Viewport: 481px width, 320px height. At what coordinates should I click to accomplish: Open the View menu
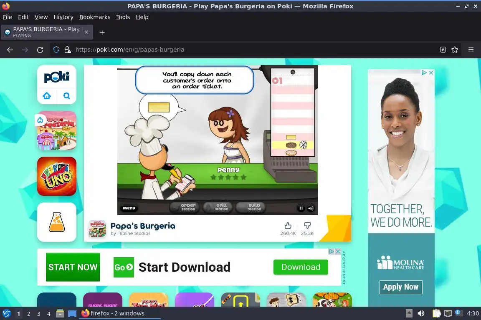tap(41, 17)
